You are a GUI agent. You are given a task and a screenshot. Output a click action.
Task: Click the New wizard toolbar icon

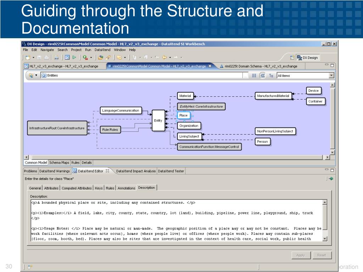[x=28, y=57]
